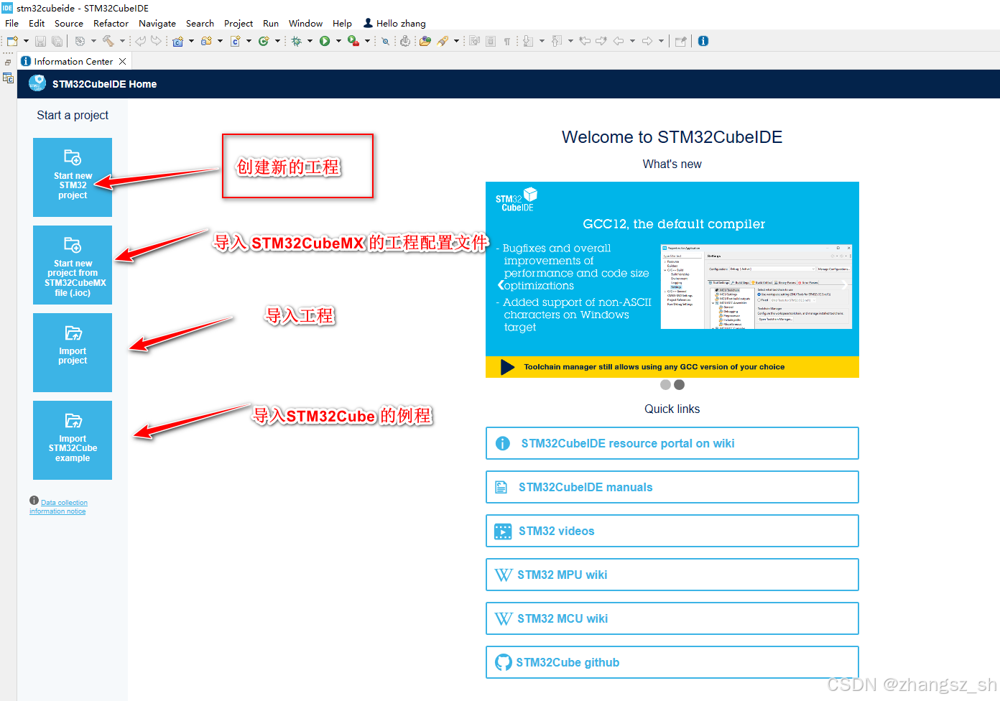This screenshot has height=701, width=1000.
Task: Select first carousel dot under banner
Action: (x=666, y=385)
